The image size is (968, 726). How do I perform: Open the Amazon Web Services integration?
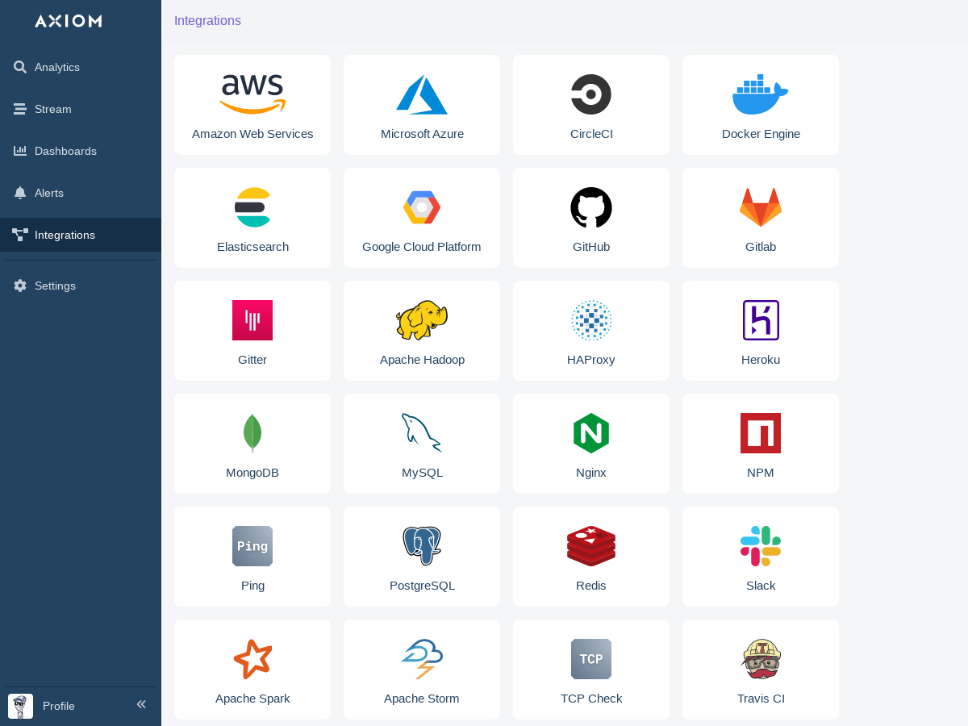252,105
